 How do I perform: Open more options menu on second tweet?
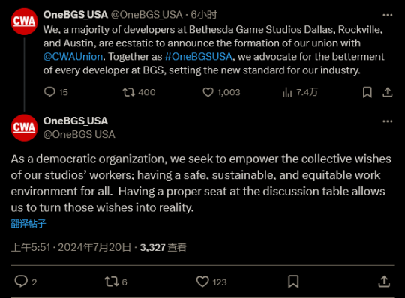[388, 121]
